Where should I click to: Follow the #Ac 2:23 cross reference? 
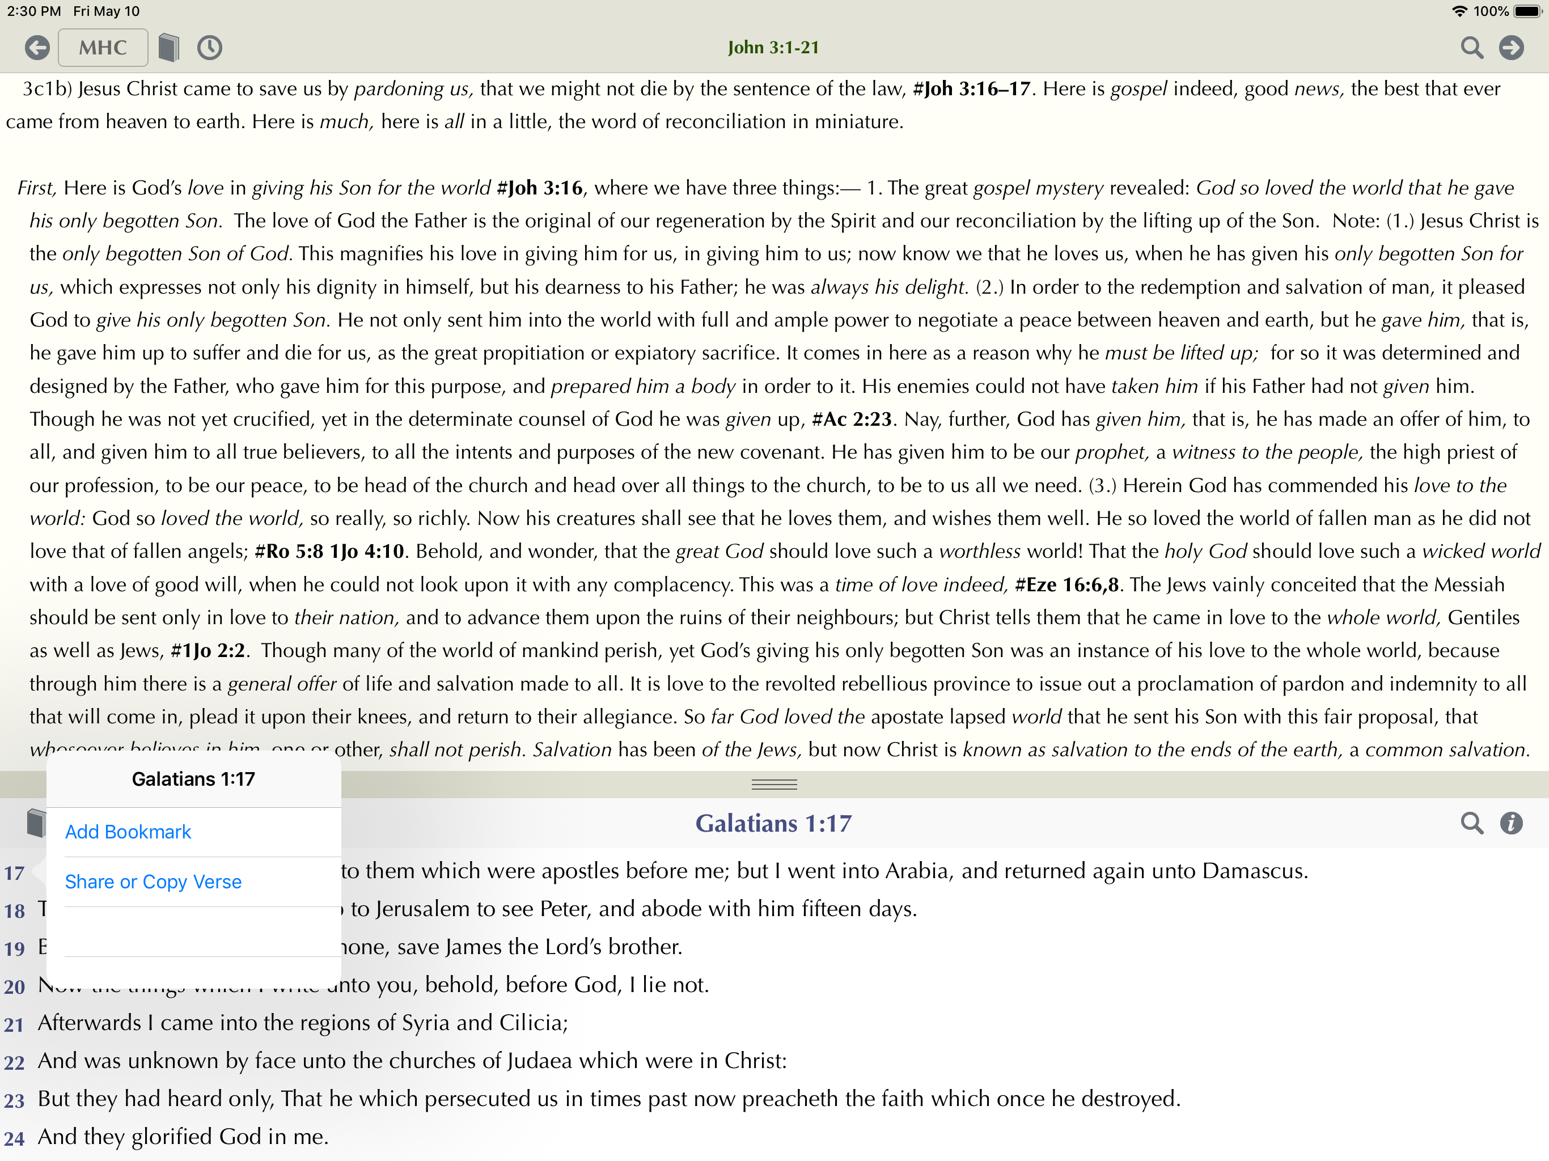click(x=852, y=420)
